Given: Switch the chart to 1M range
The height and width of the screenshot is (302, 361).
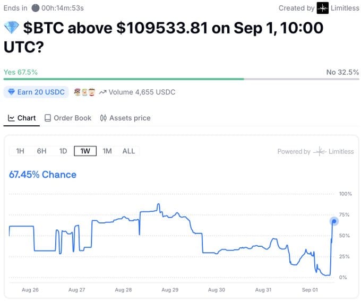Looking at the screenshot, I should pos(107,151).
